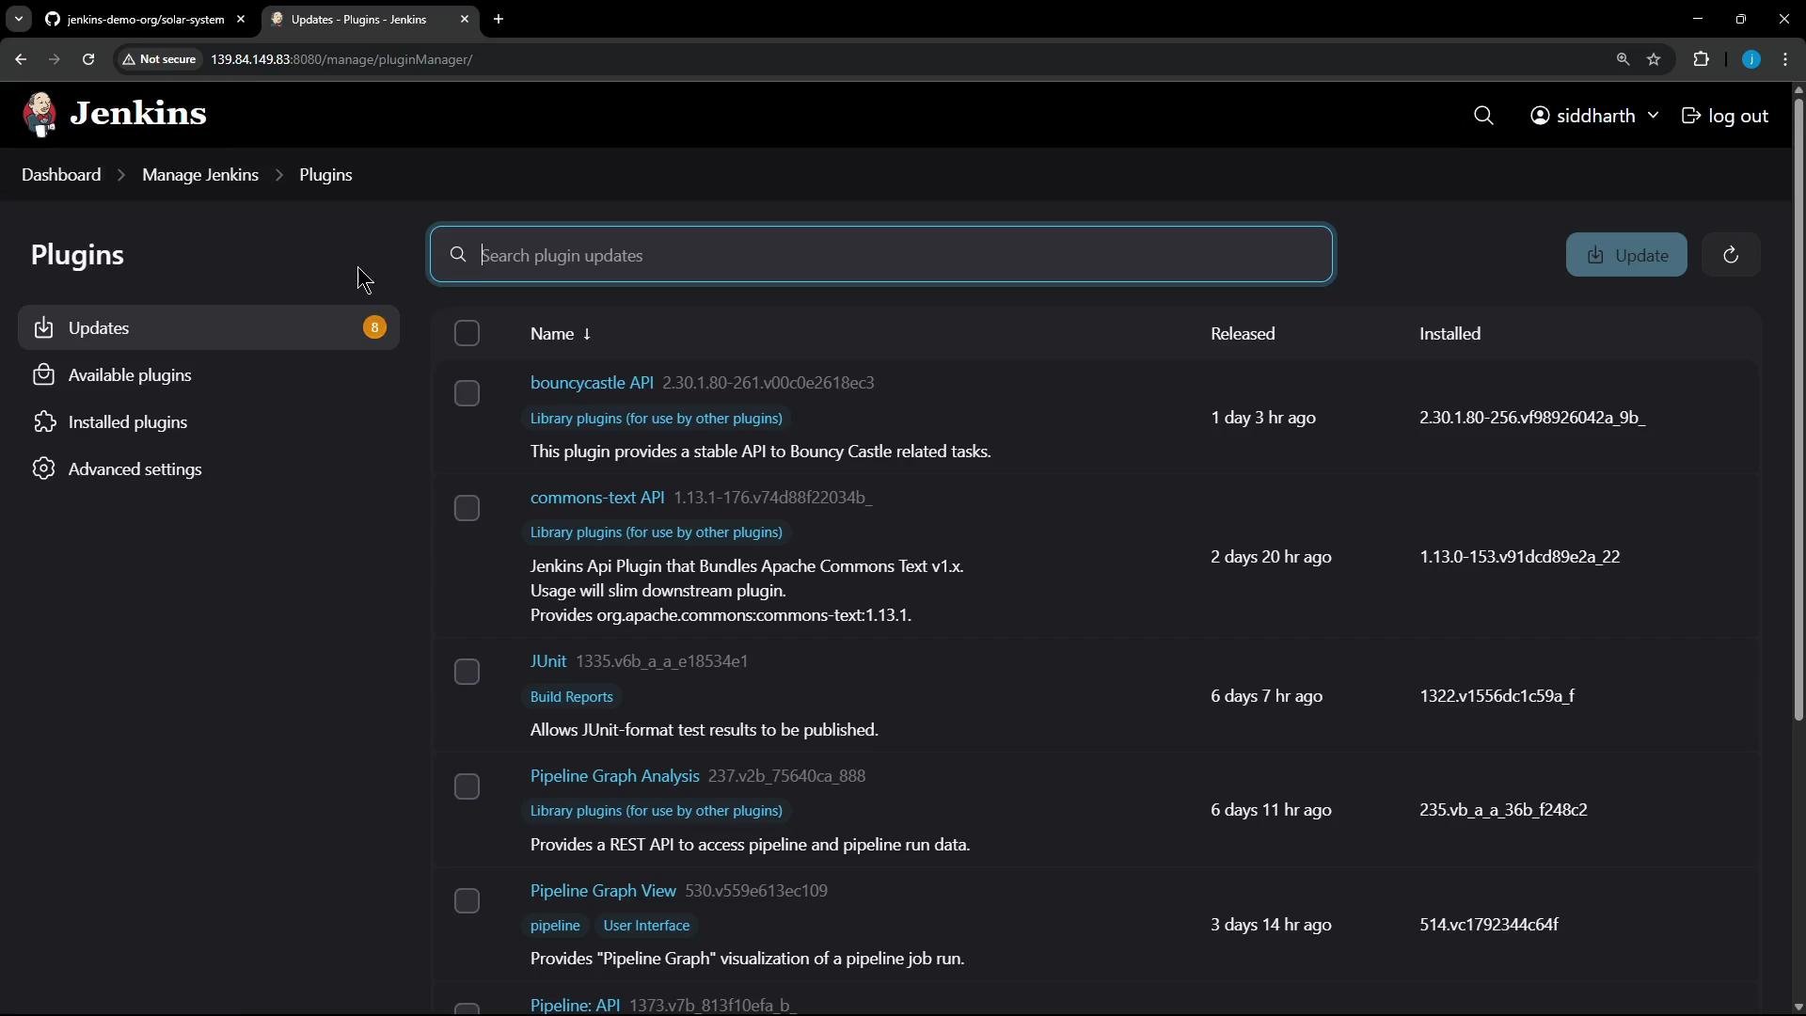Click breadcrumb chevron after Manage Jenkins
The width and height of the screenshot is (1806, 1016).
[279, 175]
